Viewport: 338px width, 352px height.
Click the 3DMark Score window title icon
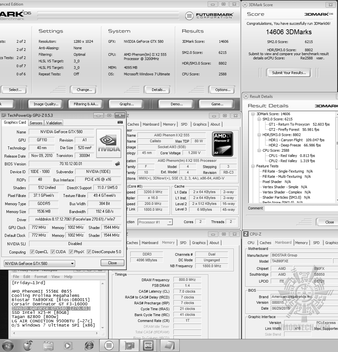click(245, 5)
